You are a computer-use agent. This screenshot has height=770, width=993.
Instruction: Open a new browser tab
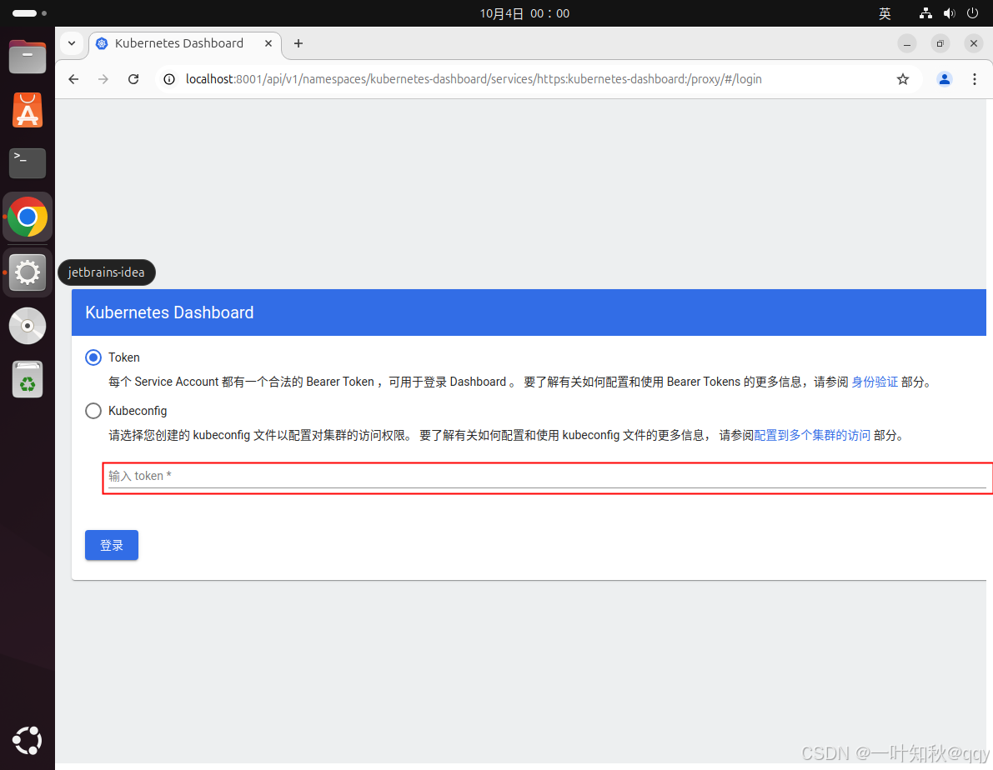pyautogui.click(x=298, y=43)
